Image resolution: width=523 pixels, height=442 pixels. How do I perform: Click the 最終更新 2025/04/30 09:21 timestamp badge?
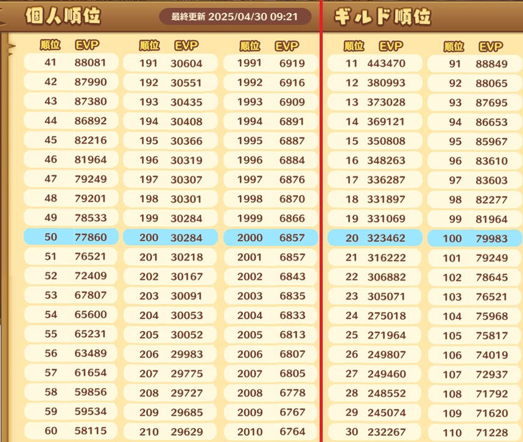click(235, 16)
